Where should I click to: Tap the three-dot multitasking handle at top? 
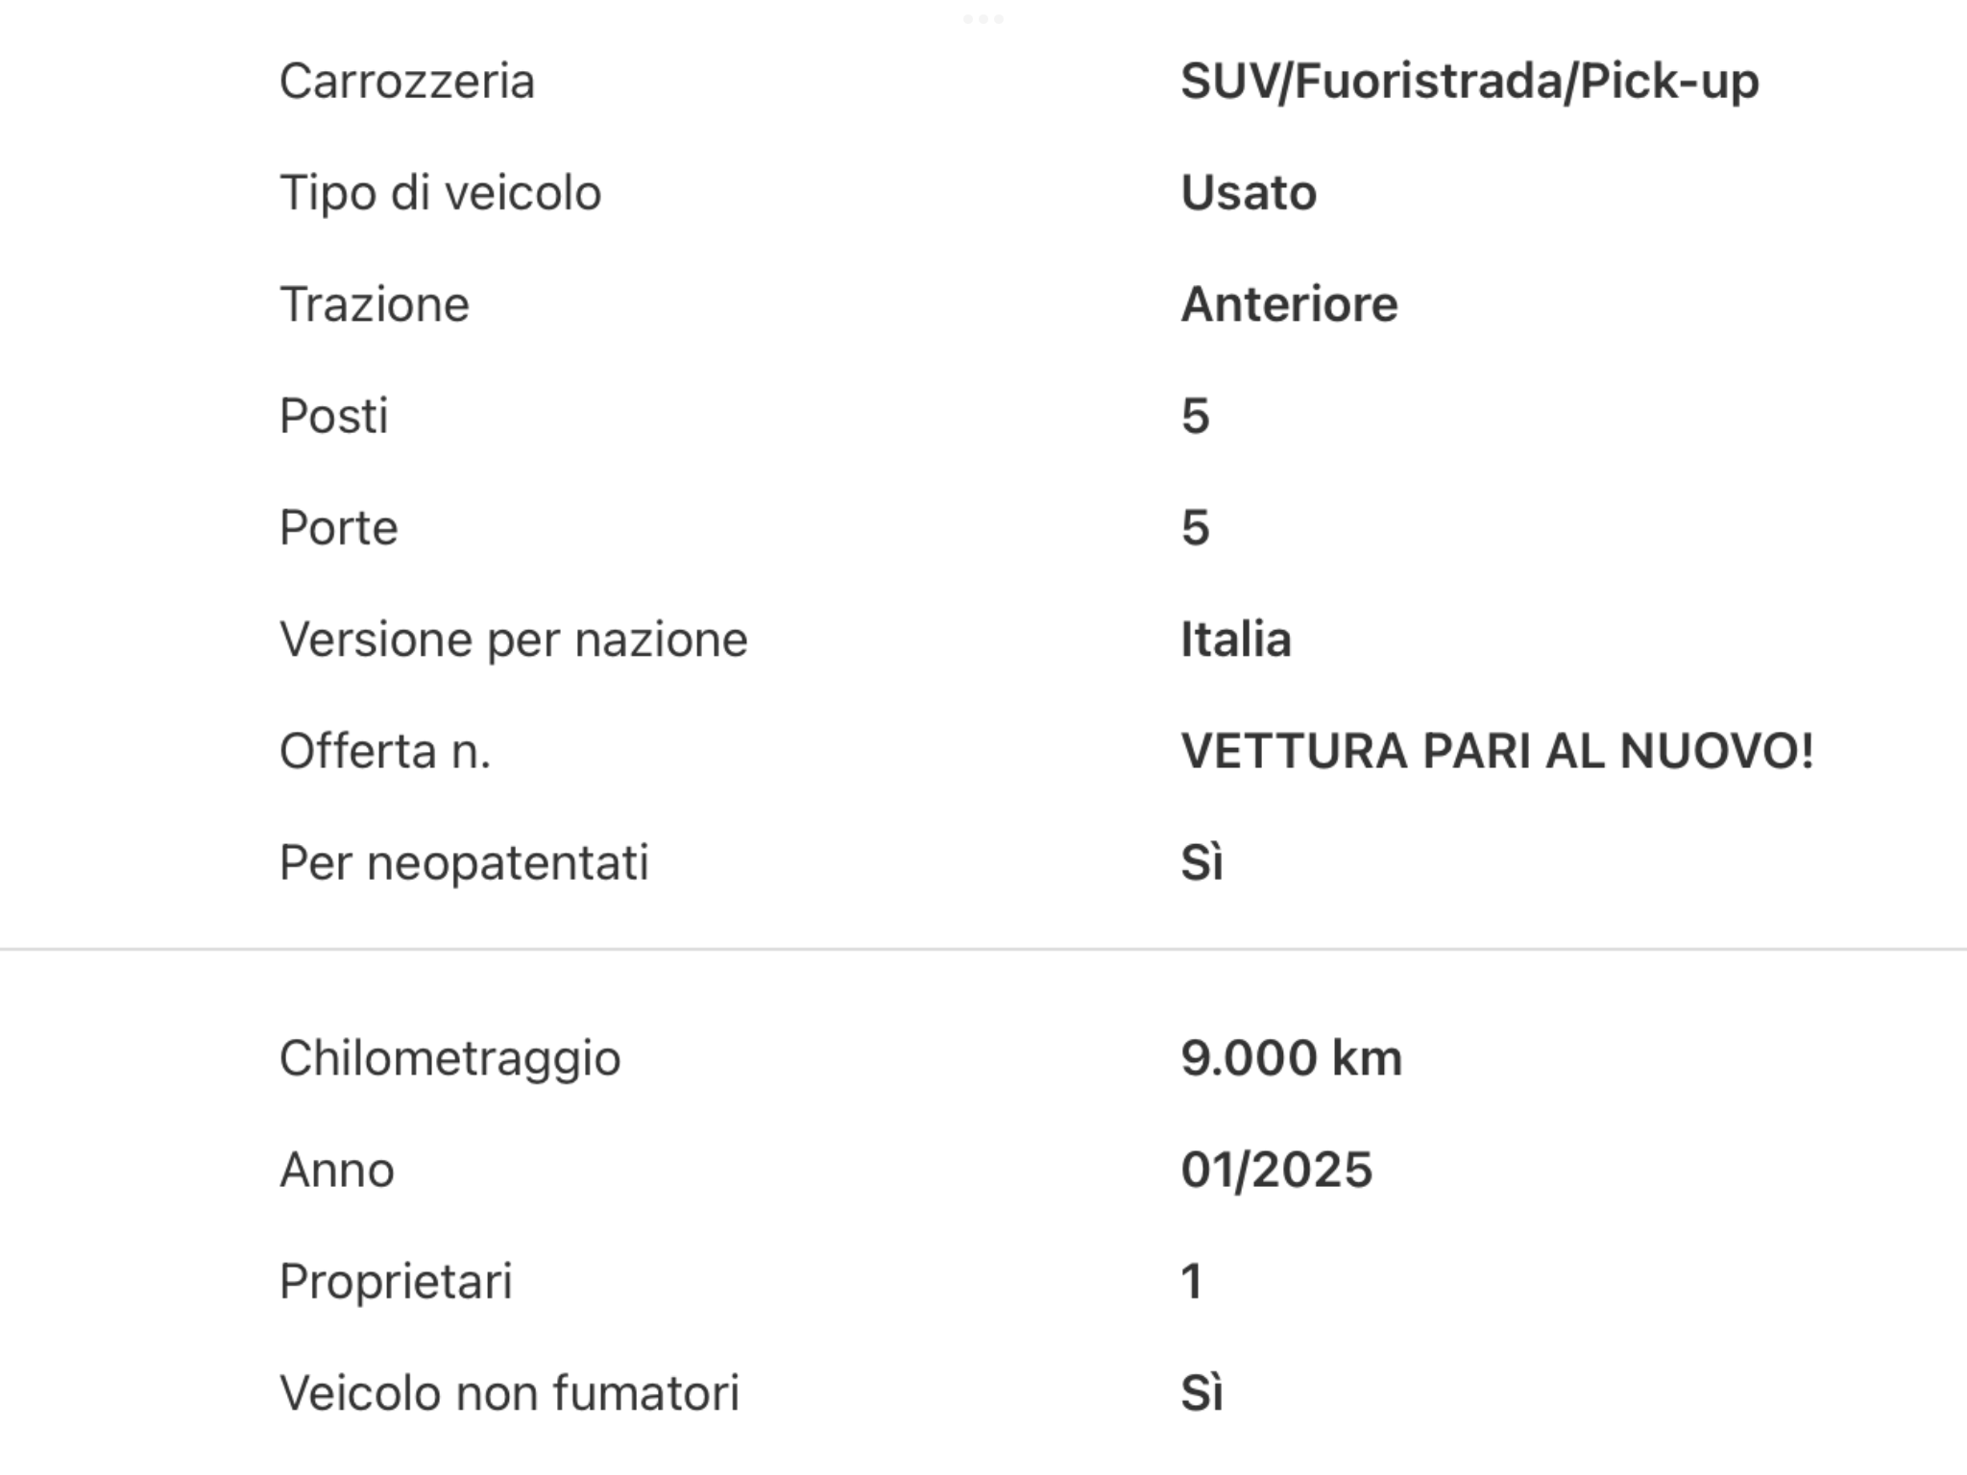[x=983, y=19]
